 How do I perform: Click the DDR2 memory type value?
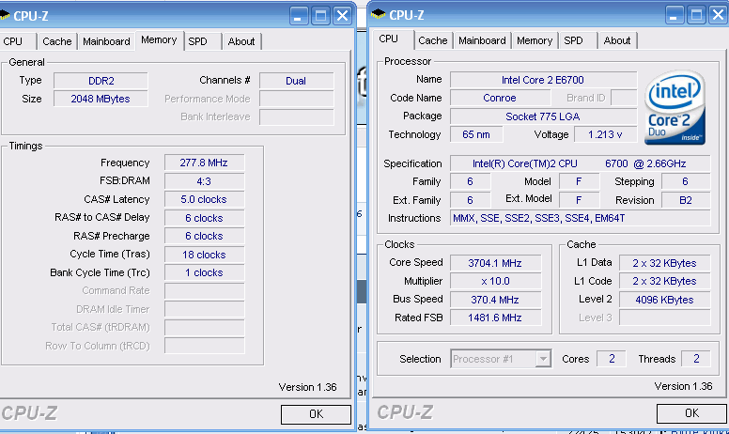[101, 81]
